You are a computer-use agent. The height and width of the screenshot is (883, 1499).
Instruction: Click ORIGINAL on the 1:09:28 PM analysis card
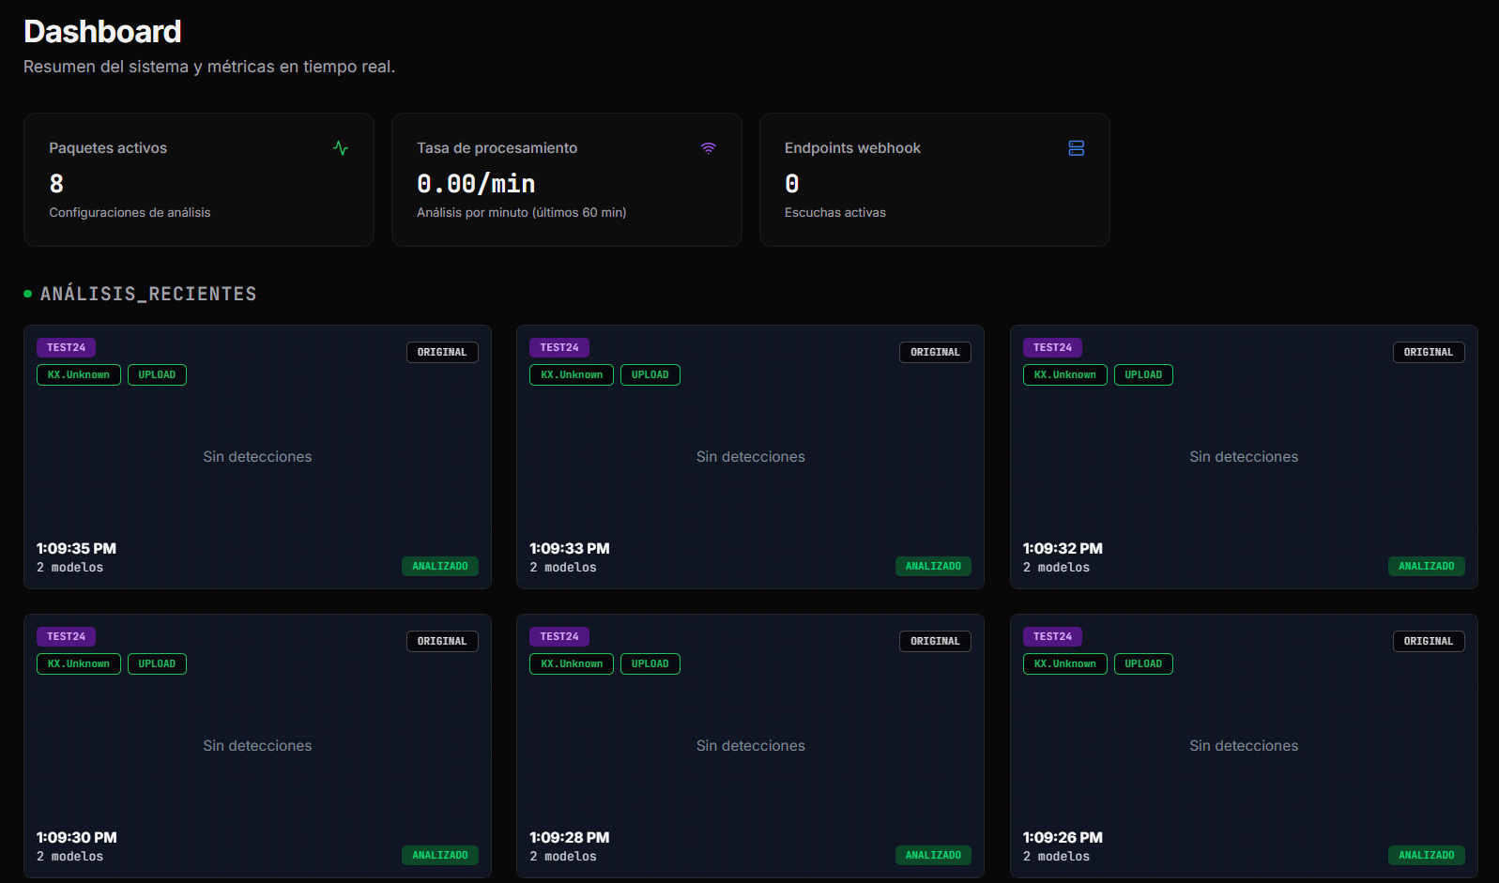coord(936,641)
